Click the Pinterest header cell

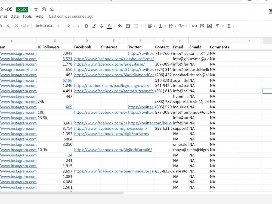click(114, 47)
